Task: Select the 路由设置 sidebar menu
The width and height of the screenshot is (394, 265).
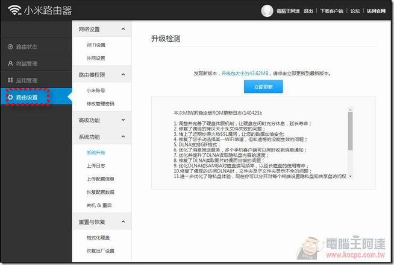Action: coord(36,97)
